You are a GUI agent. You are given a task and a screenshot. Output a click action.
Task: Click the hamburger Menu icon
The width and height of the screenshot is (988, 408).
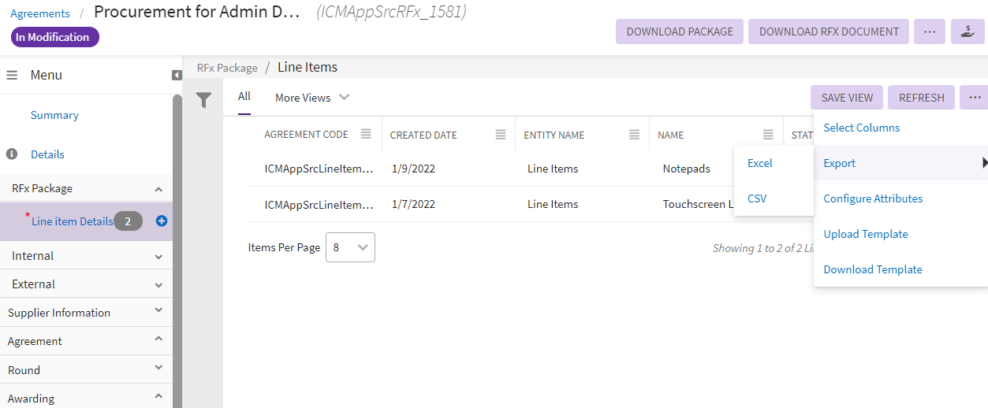pyautogui.click(x=12, y=76)
